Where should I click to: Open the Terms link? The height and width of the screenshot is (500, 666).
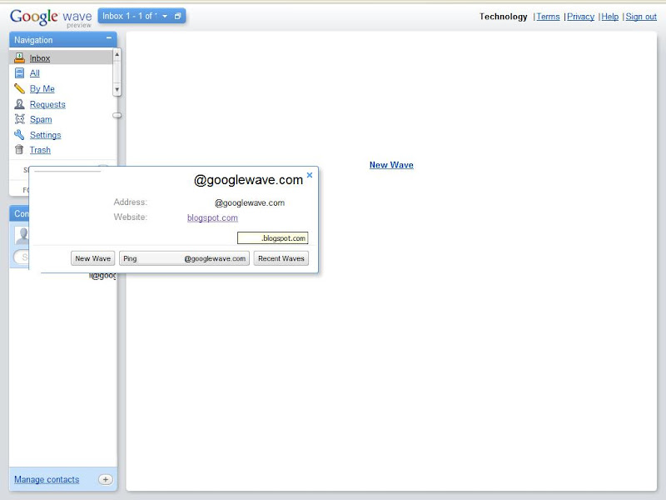pos(548,17)
